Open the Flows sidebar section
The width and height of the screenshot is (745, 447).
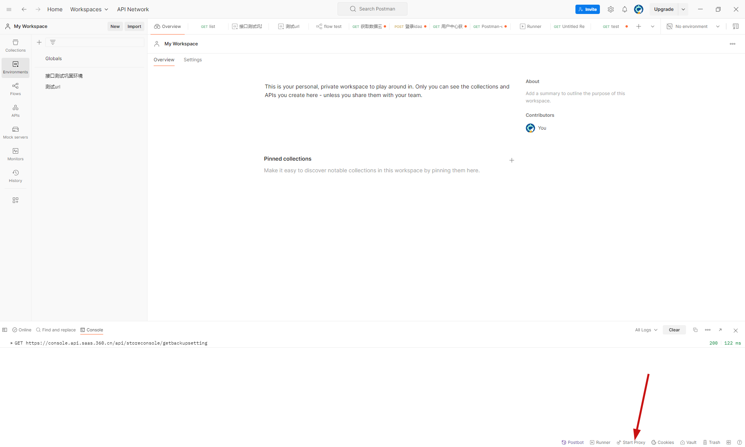pyautogui.click(x=16, y=89)
